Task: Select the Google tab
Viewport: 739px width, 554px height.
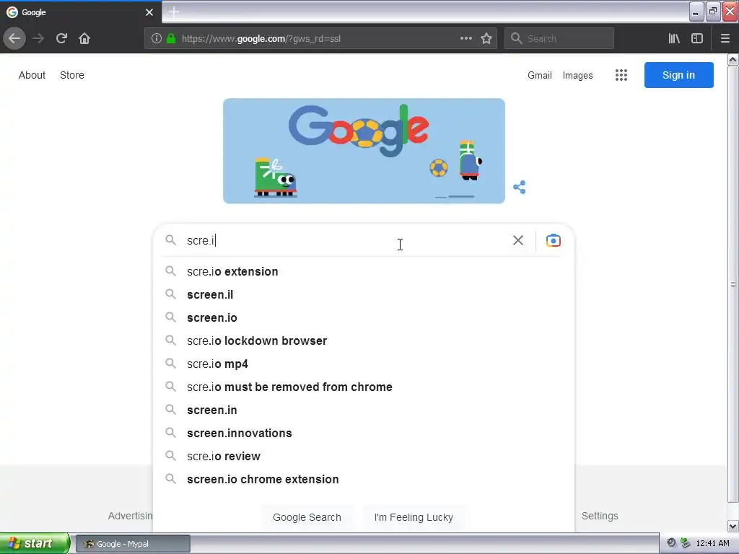Action: 81,12
